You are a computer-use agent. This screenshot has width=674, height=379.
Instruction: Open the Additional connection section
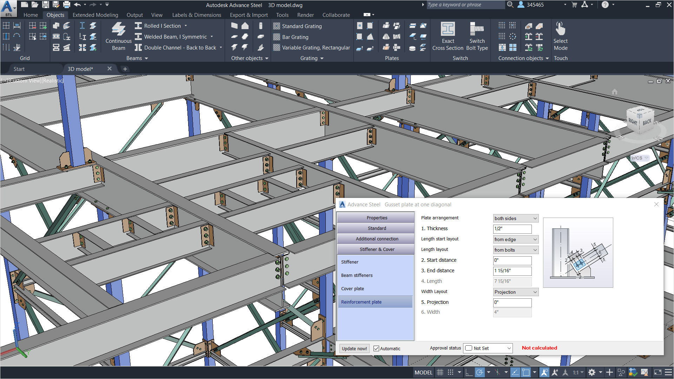[x=376, y=239]
